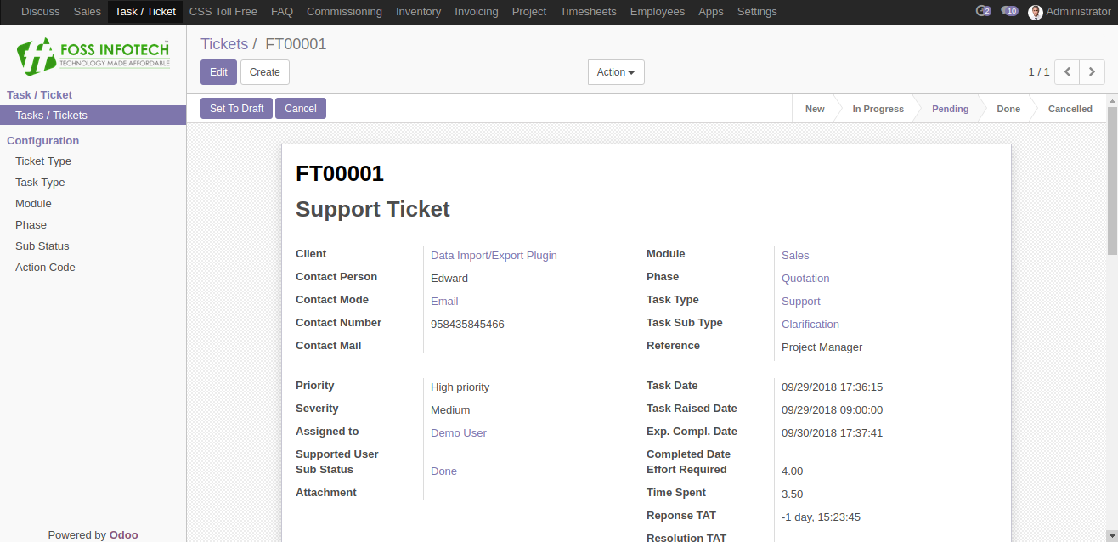Click the Odoo link in footer
1118x542 pixels.
click(x=123, y=535)
